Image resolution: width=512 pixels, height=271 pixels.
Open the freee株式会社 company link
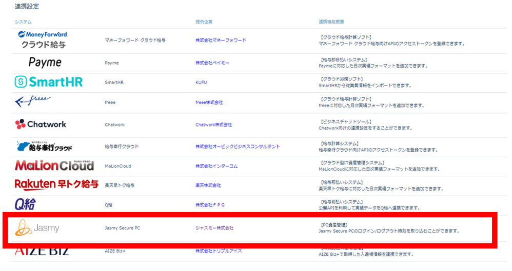[x=209, y=102]
